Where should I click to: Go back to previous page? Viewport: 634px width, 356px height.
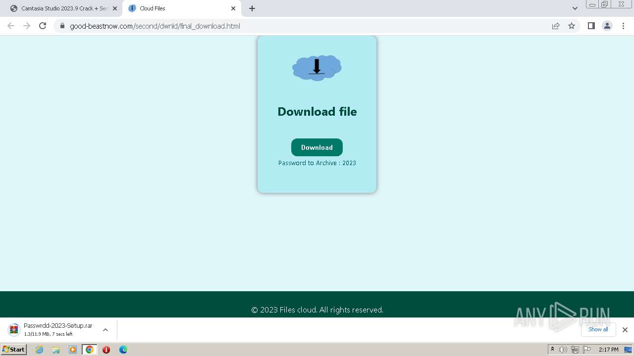pyautogui.click(x=11, y=26)
